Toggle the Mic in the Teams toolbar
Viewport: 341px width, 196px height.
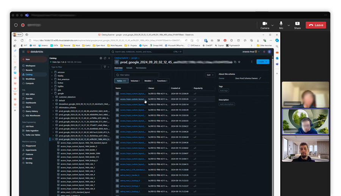click(x=281, y=25)
